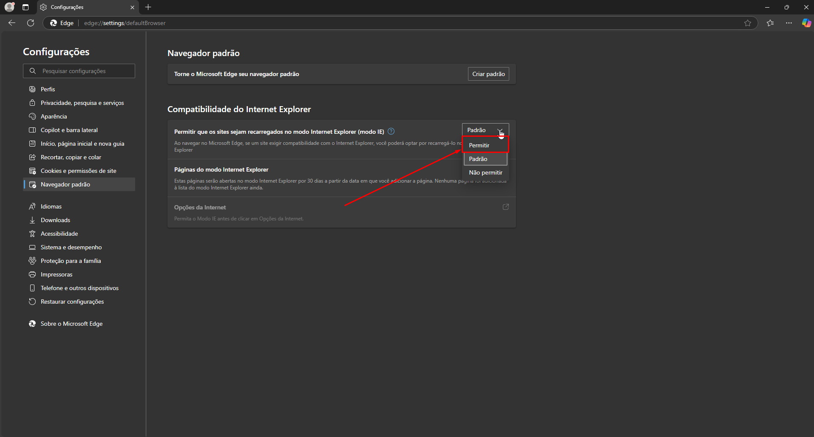Open new tab with plus icon
This screenshot has width=814, height=437.
148,7
